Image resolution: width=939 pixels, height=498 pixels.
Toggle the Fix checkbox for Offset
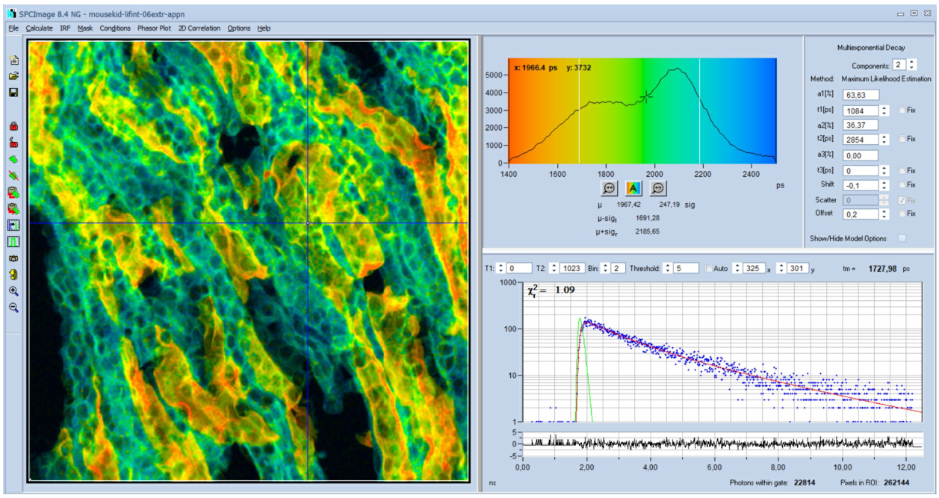click(x=902, y=214)
